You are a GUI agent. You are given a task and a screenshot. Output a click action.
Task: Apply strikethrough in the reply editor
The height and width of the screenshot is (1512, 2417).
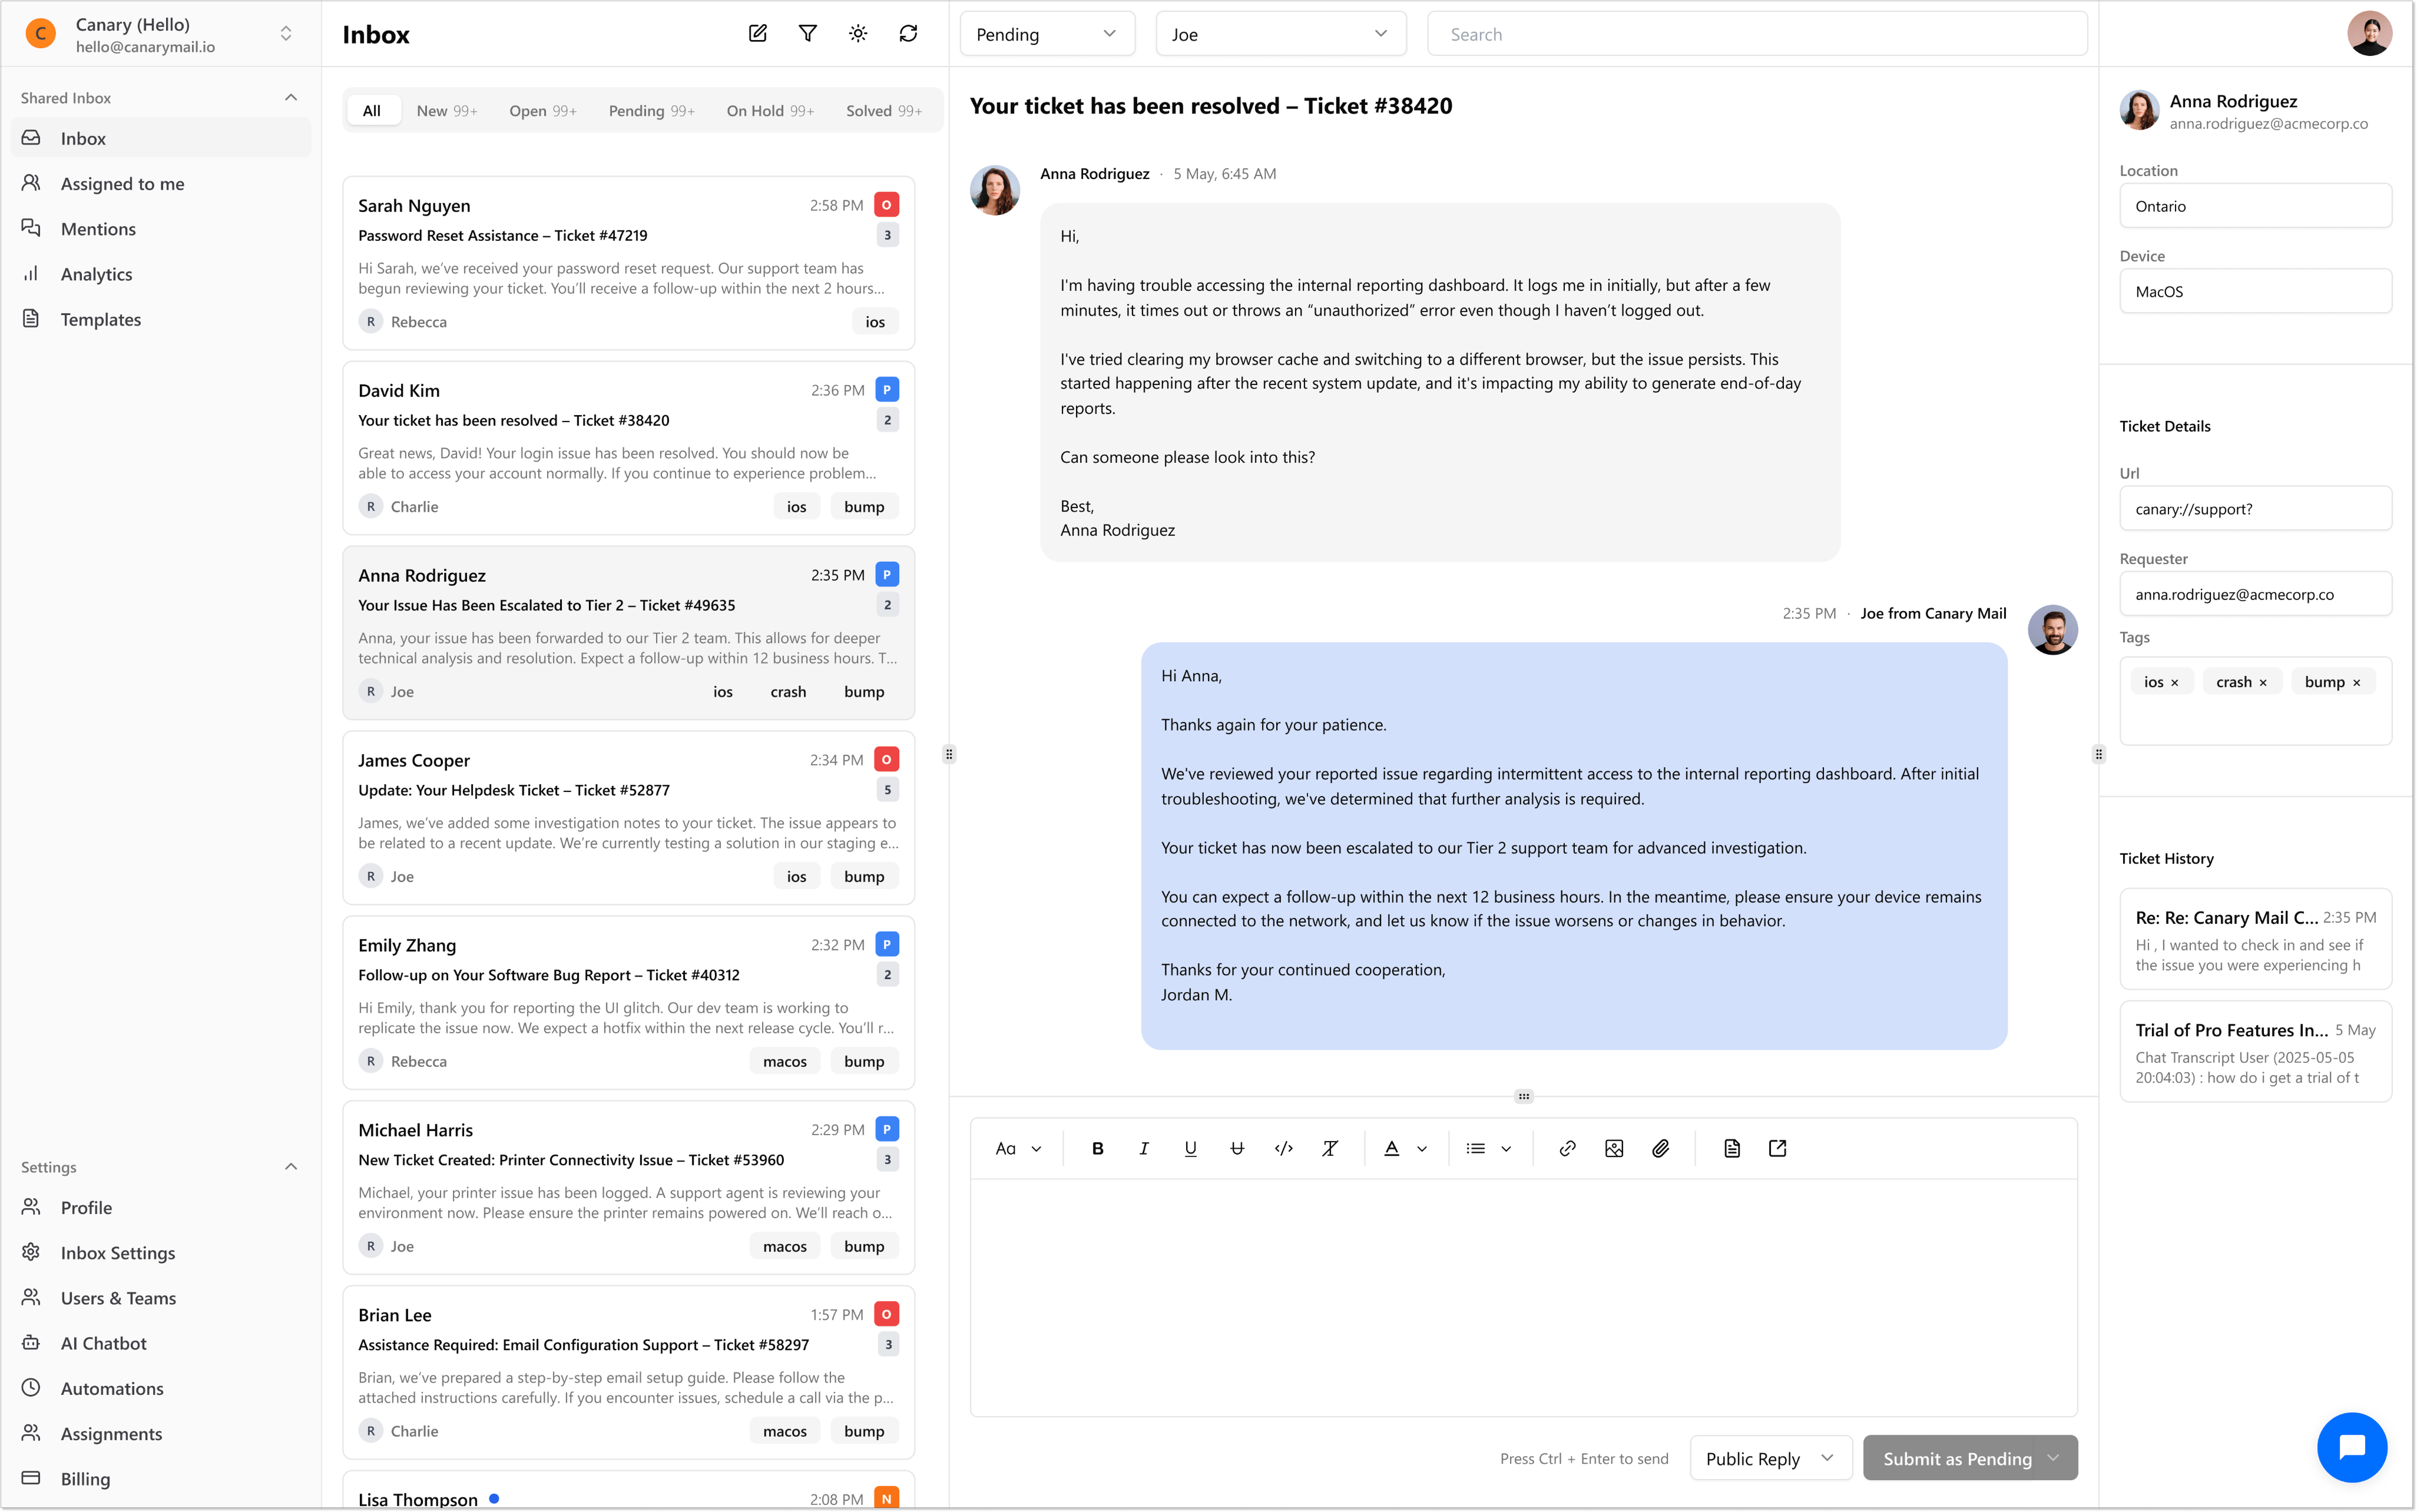1237,1148
